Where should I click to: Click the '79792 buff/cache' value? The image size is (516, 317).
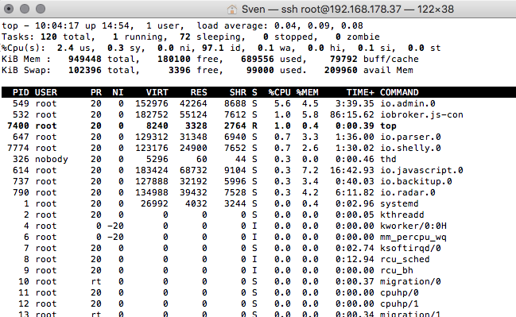pos(374,60)
